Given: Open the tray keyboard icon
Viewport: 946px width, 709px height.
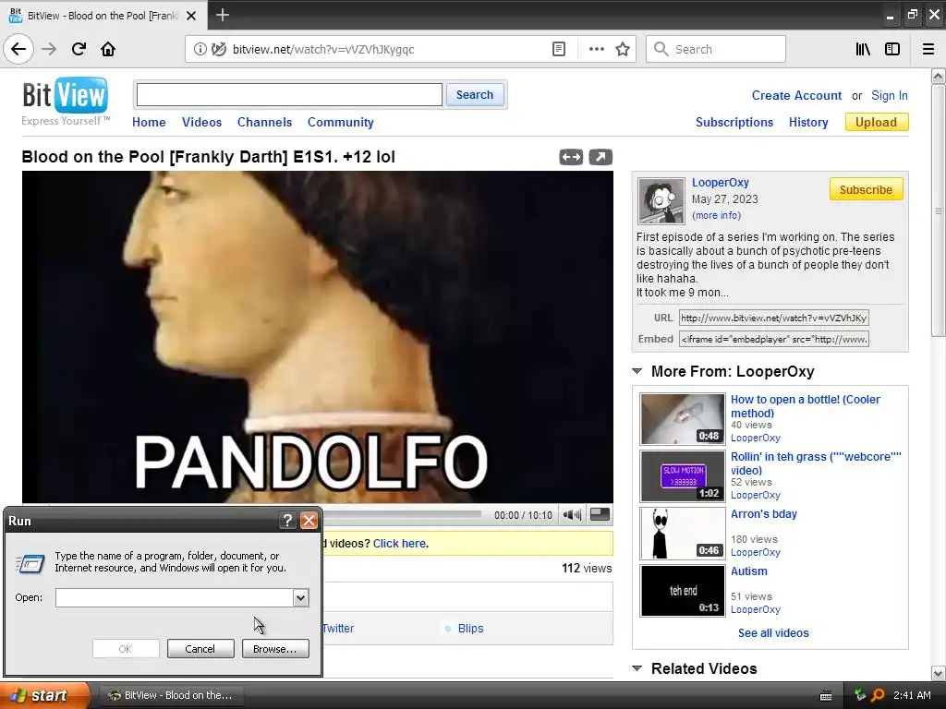Looking at the screenshot, I should pyautogui.click(x=826, y=696).
